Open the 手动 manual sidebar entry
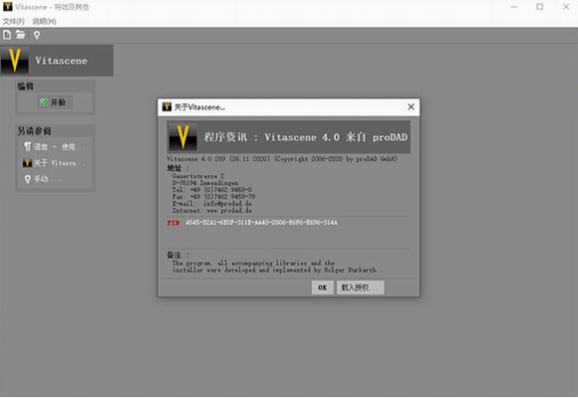578x398 pixels. point(43,179)
